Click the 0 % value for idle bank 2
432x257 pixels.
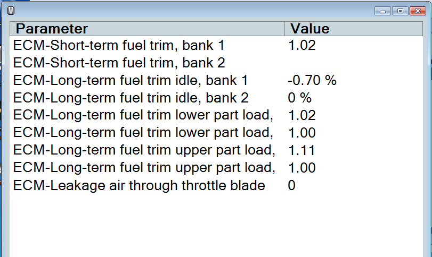(x=300, y=98)
